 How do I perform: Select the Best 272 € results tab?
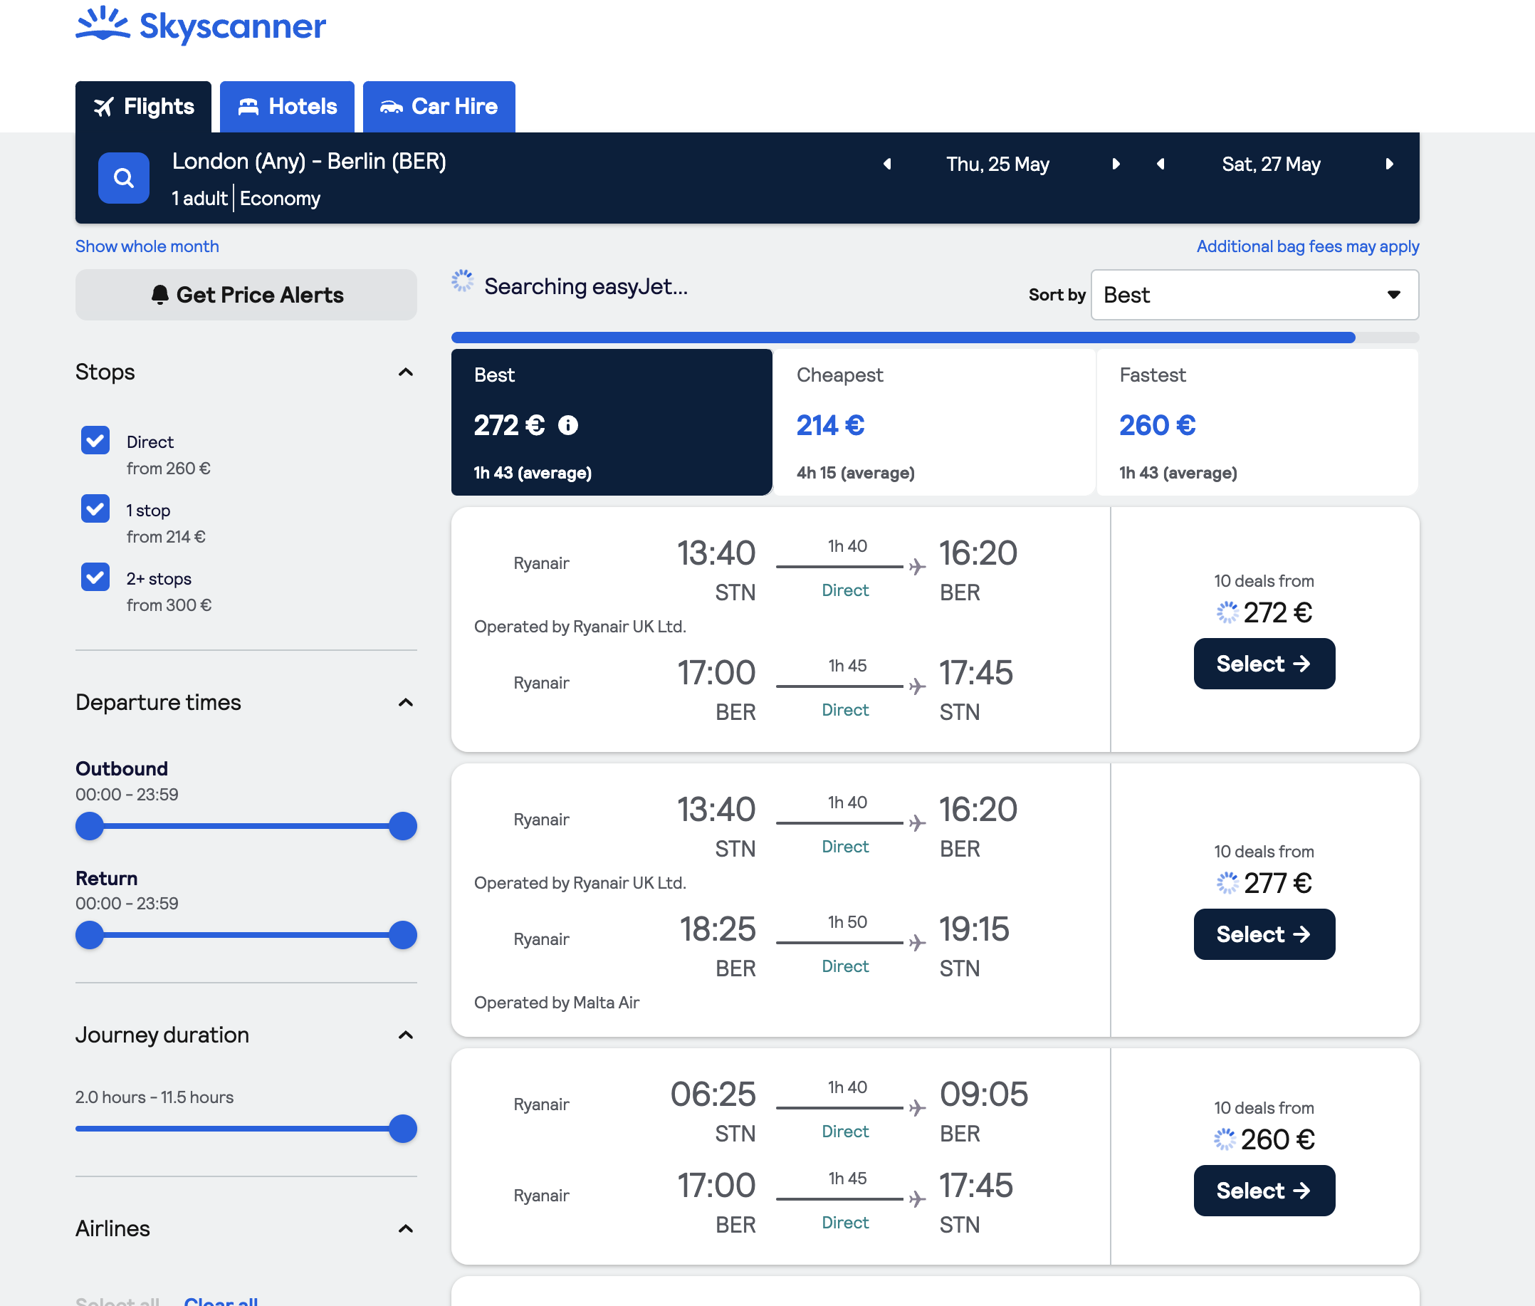(x=612, y=422)
